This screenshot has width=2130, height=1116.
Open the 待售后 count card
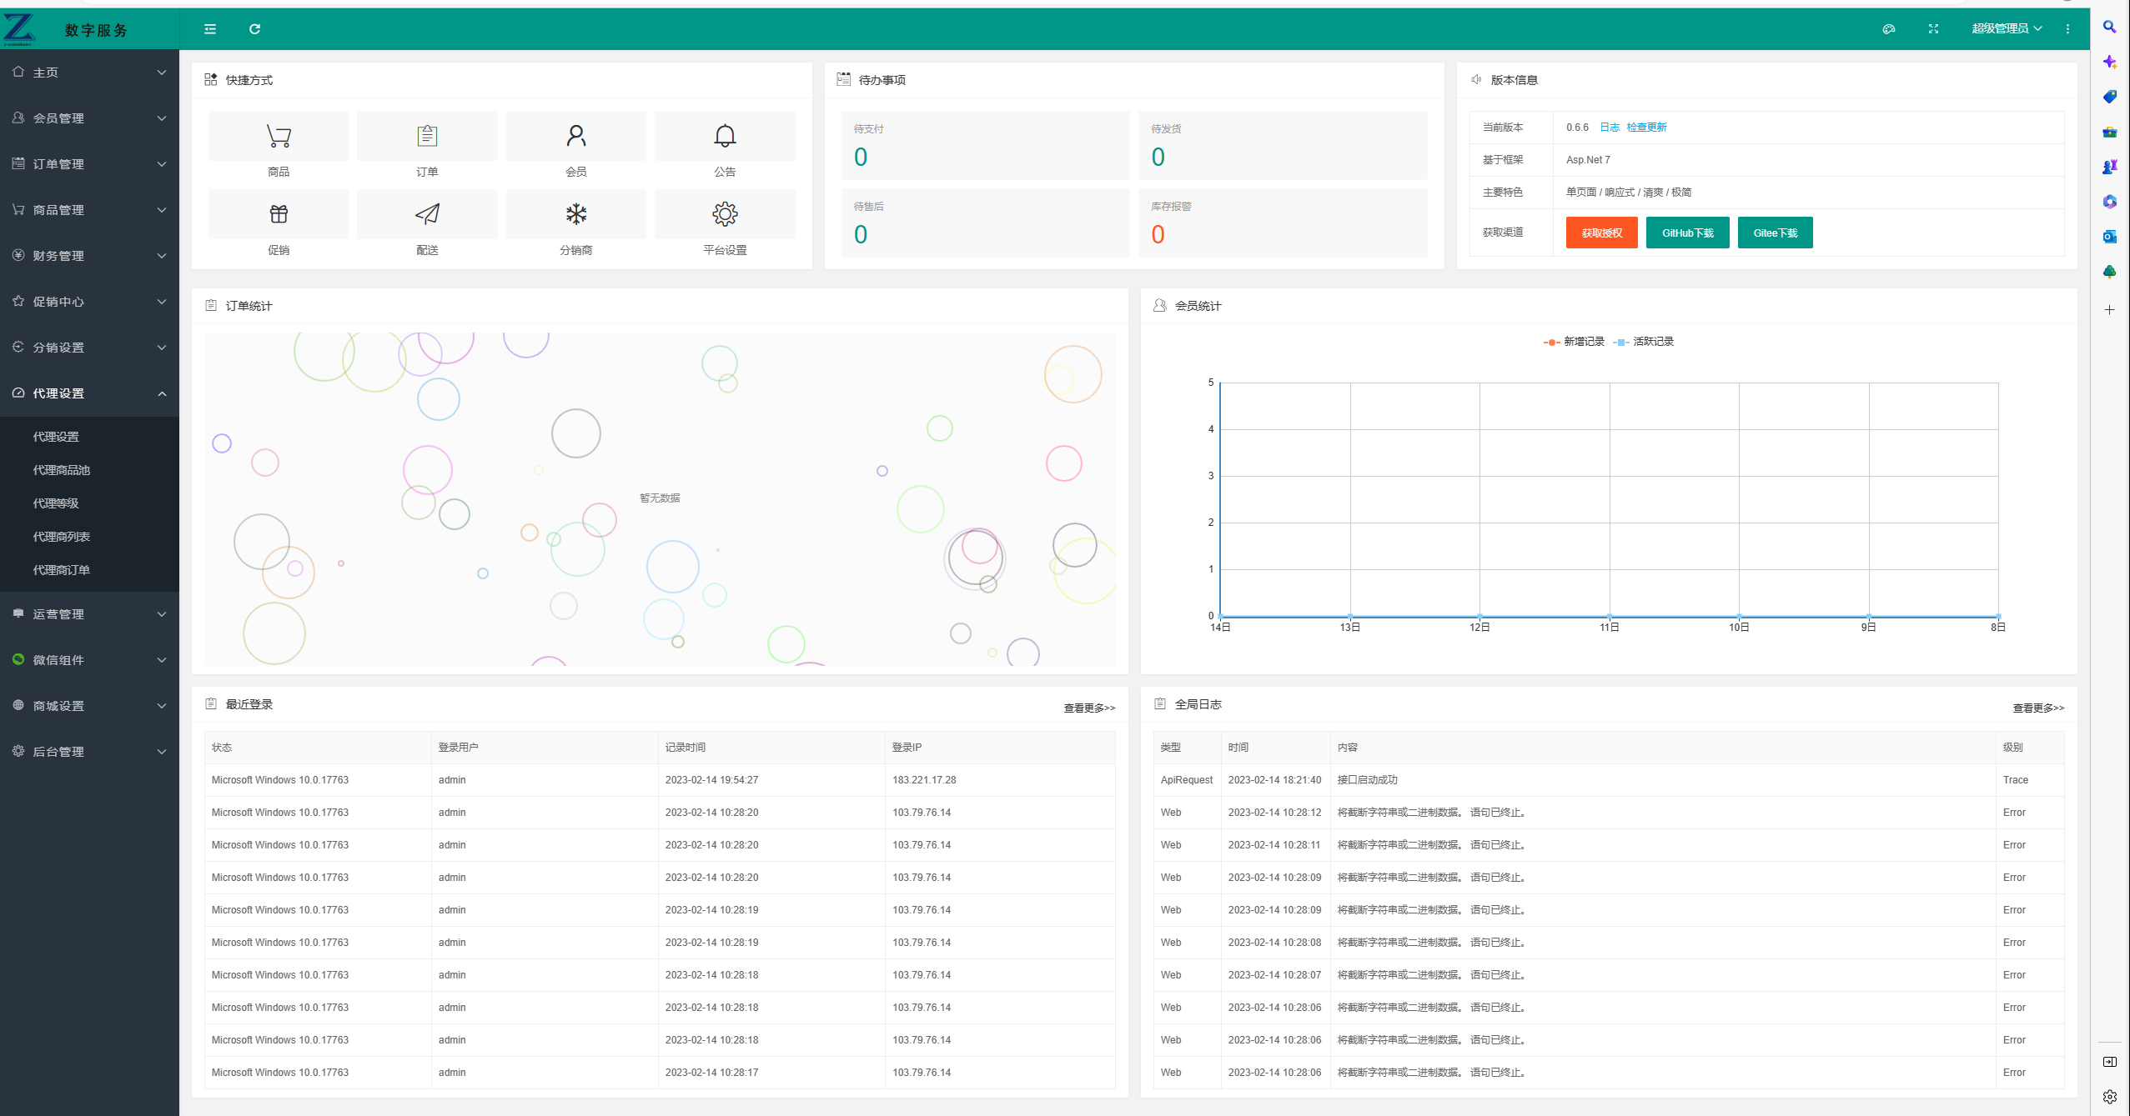(985, 223)
